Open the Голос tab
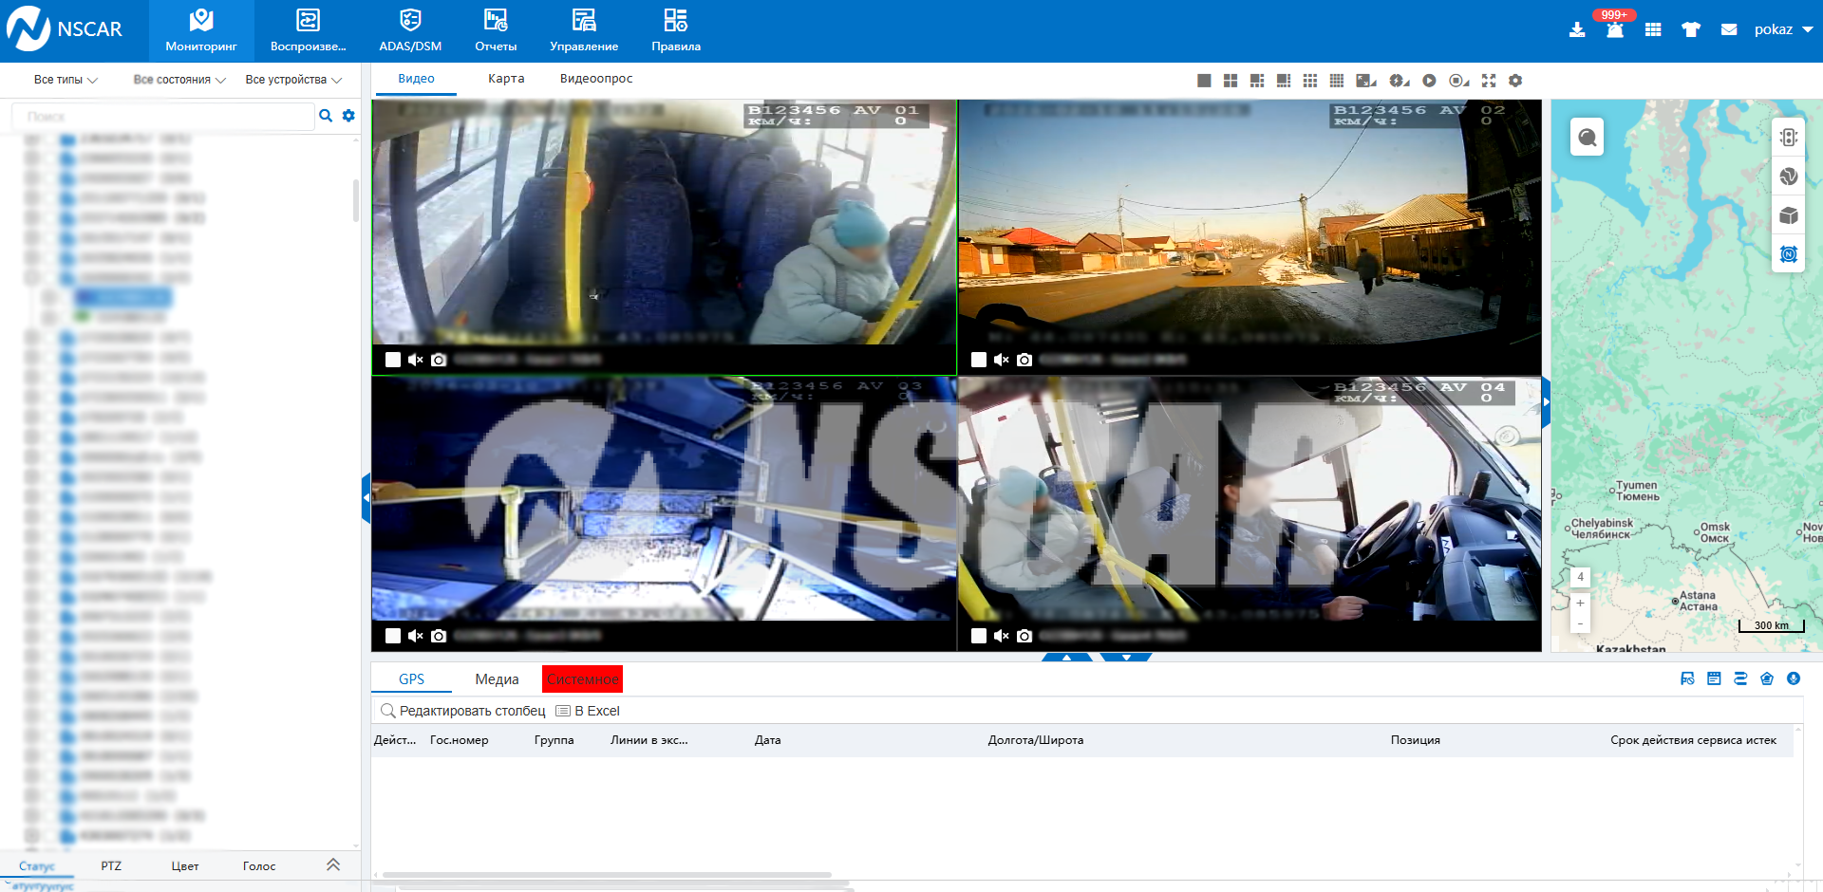 click(259, 866)
